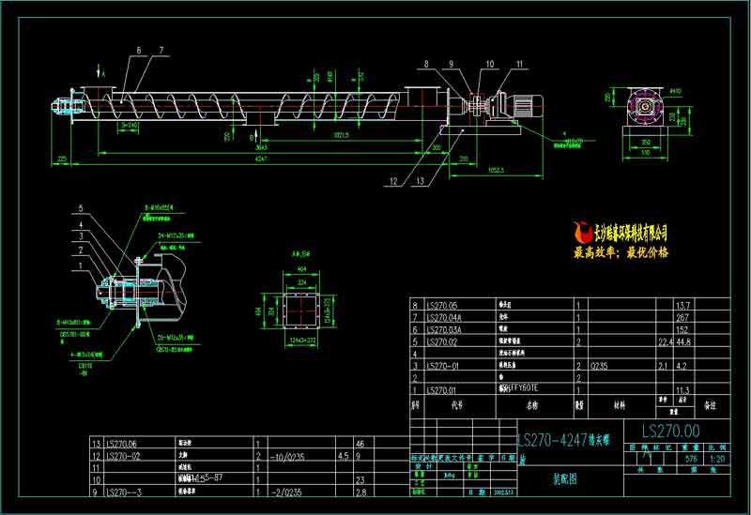The image size is (751, 515).
Task: Select part callout number 13
Action: 420,180
